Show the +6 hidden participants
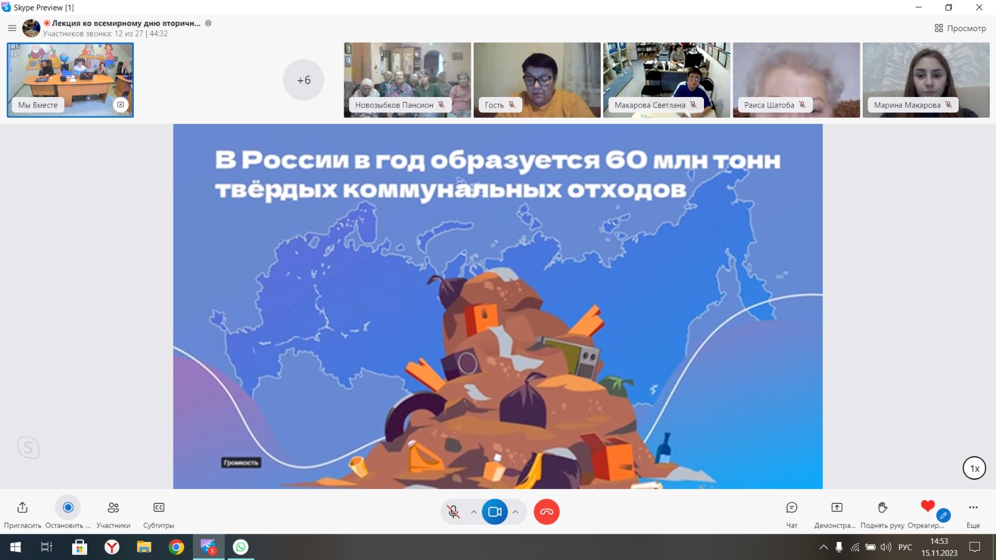This screenshot has width=996, height=560. 304,80
